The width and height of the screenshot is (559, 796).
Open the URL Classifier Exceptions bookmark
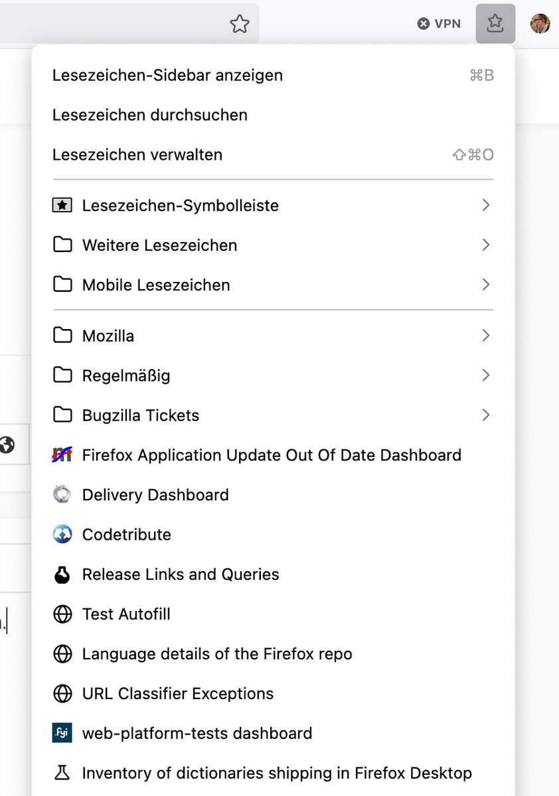click(x=178, y=694)
